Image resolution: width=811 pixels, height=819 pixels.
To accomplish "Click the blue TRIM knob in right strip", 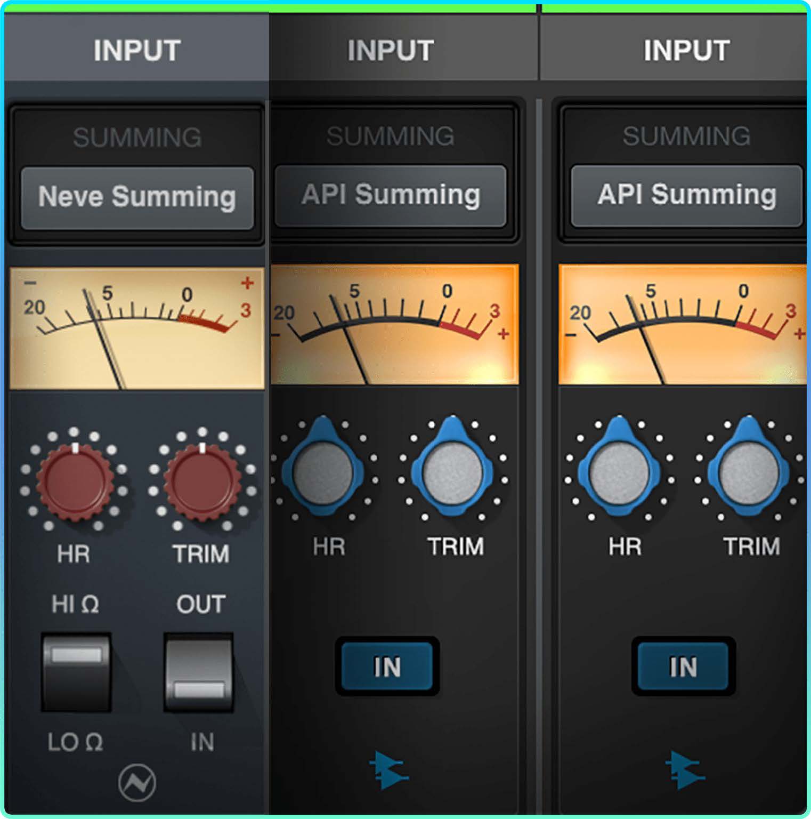I will pos(749,472).
